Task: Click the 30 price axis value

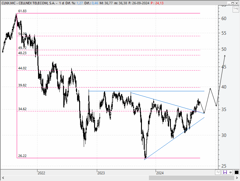Action: (224, 135)
